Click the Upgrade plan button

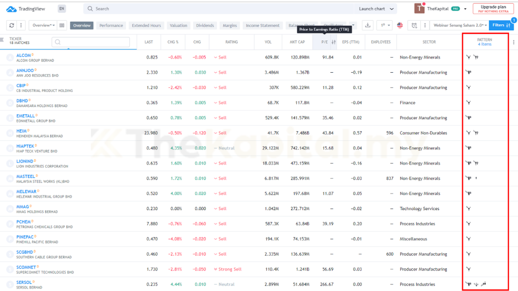[x=493, y=9]
